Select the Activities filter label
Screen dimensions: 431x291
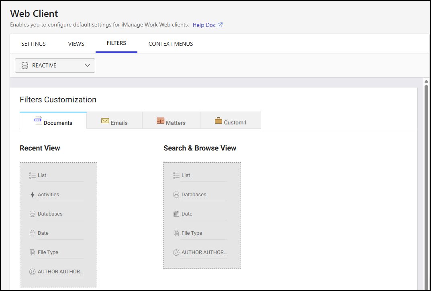pyautogui.click(x=48, y=195)
